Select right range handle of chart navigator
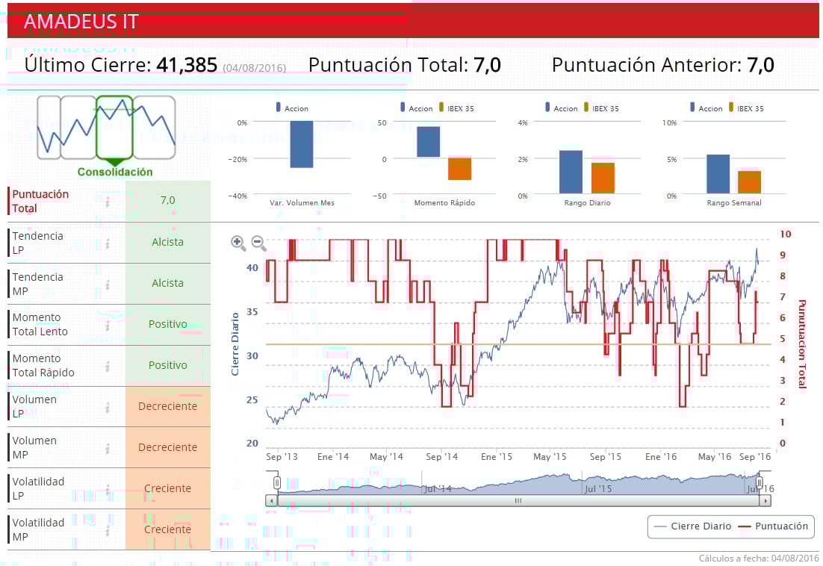 click(759, 482)
